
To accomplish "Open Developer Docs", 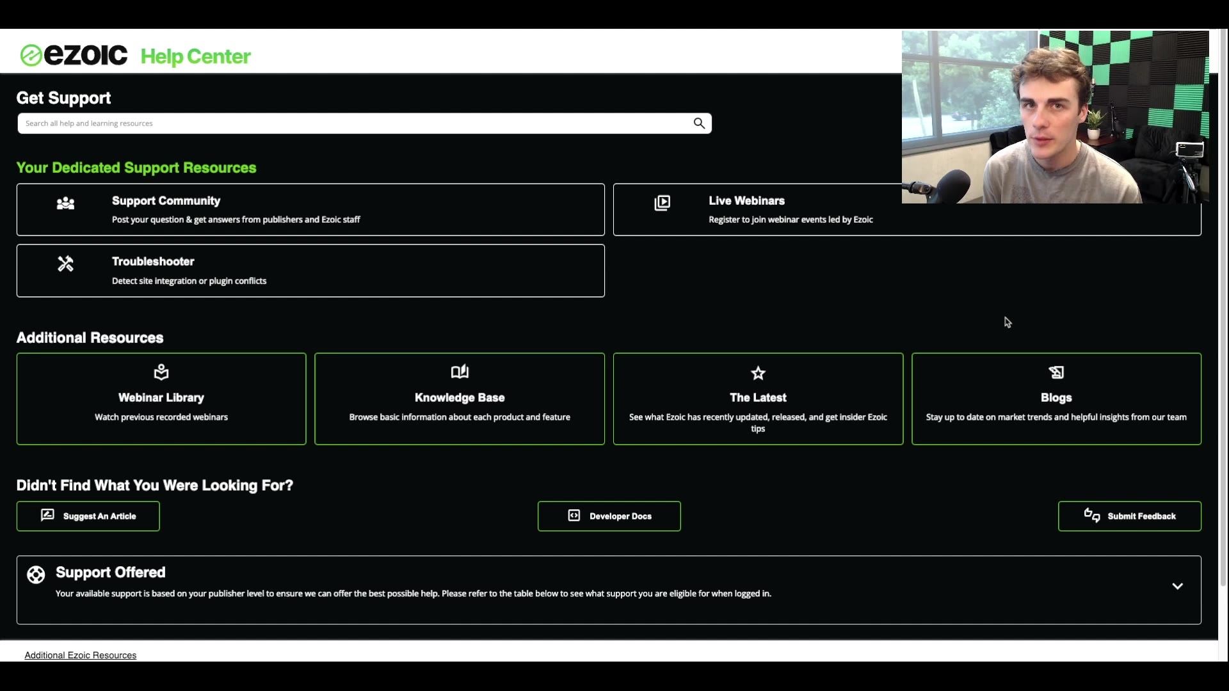I will point(609,516).
